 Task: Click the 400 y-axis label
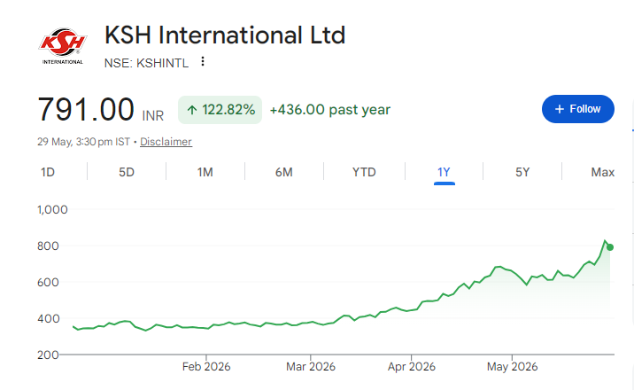[x=48, y=319]
